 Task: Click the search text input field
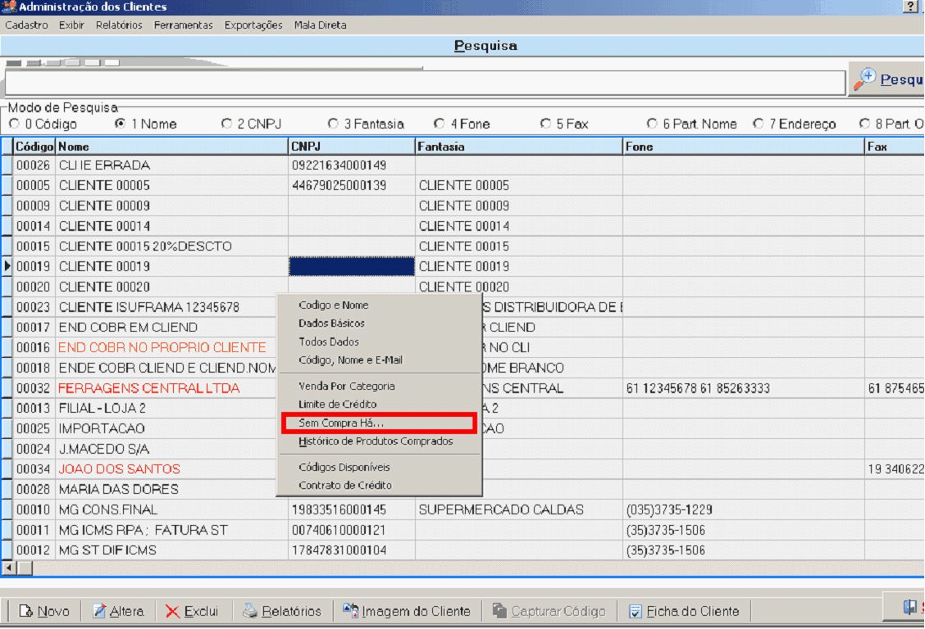[x=425, y=83]
